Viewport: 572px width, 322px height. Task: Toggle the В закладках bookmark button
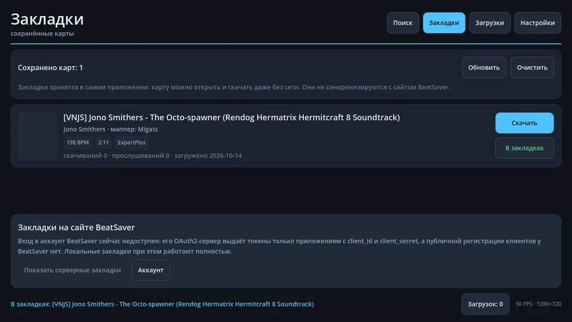(x=524, y=148)
